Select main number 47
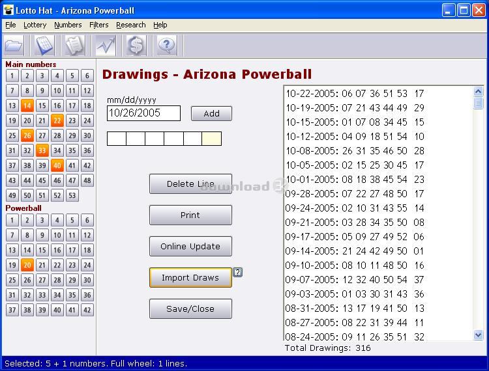Screen dimensions: 489x371 coord(72,180)
